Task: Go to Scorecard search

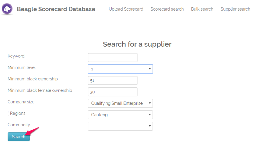Action: point(167,9)
